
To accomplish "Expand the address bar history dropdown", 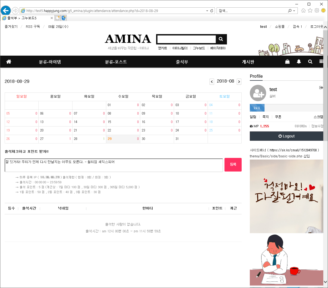I will click(x=207, y=11).
